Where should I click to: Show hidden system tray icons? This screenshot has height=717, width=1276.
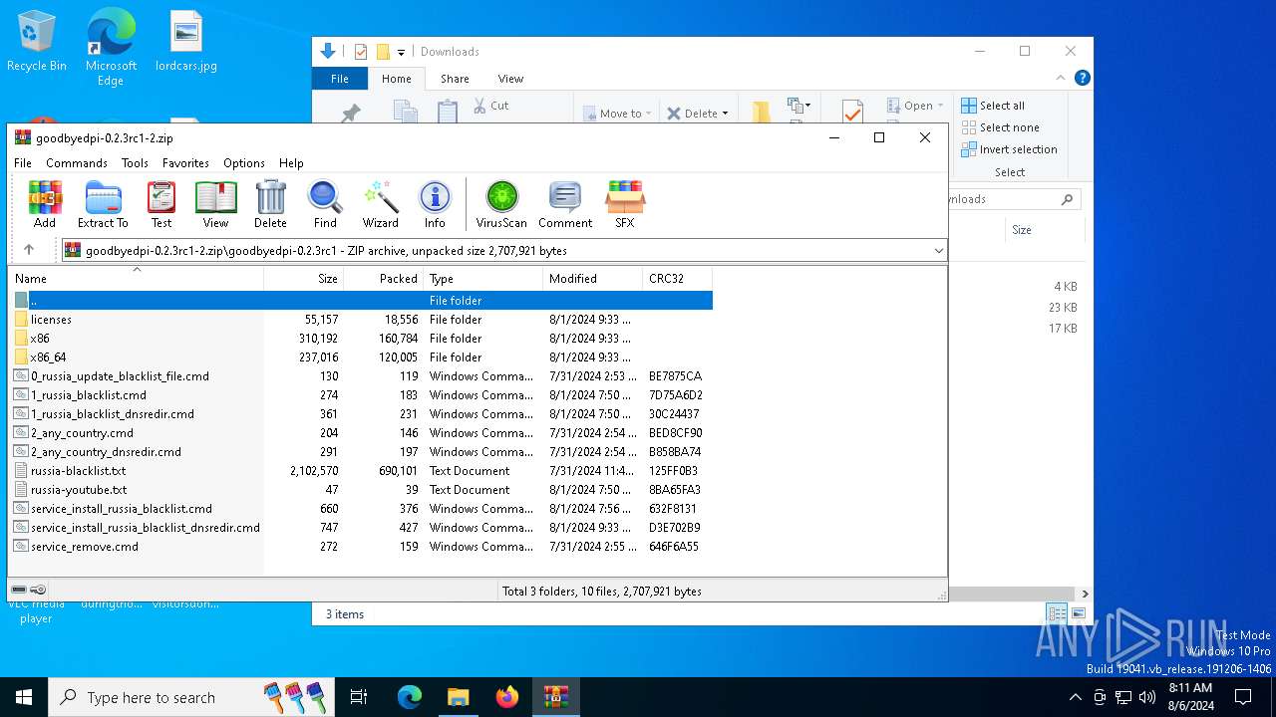(1075, 697)
